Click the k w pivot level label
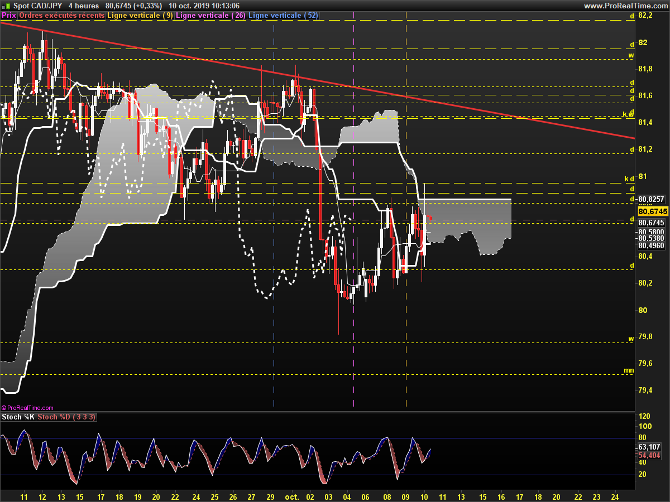The height and width of the screenshot is (502, 670). coord(629,114)
